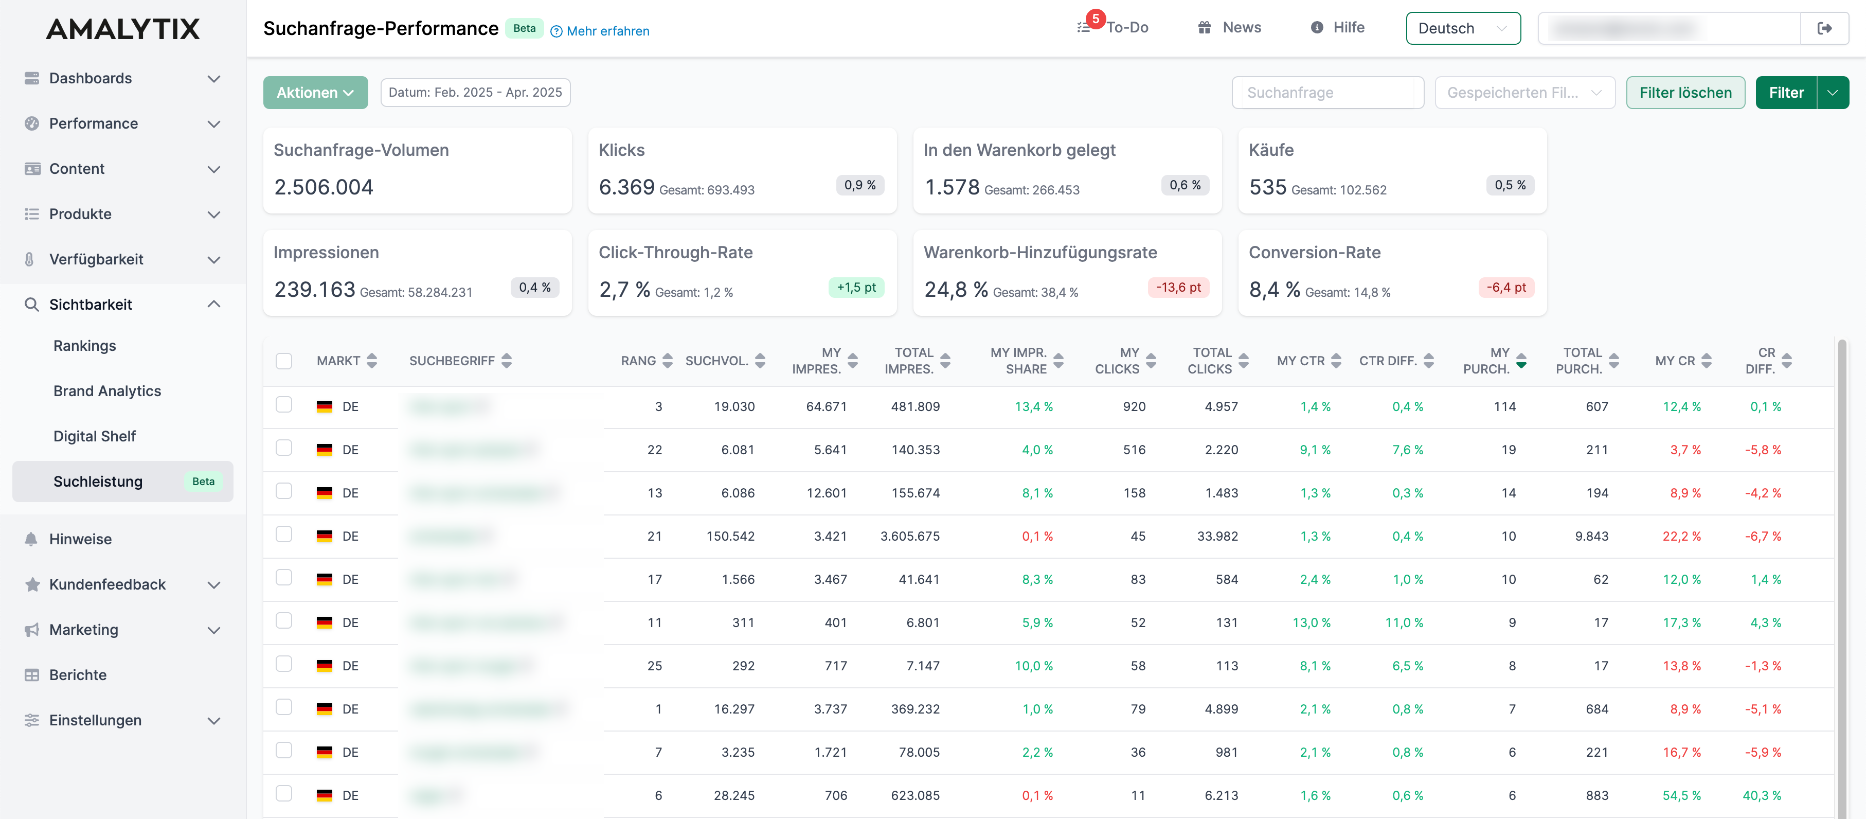Check the row with rank 17
The height and width of the screenshot is (819, 1866).
[x=284, y=577]
